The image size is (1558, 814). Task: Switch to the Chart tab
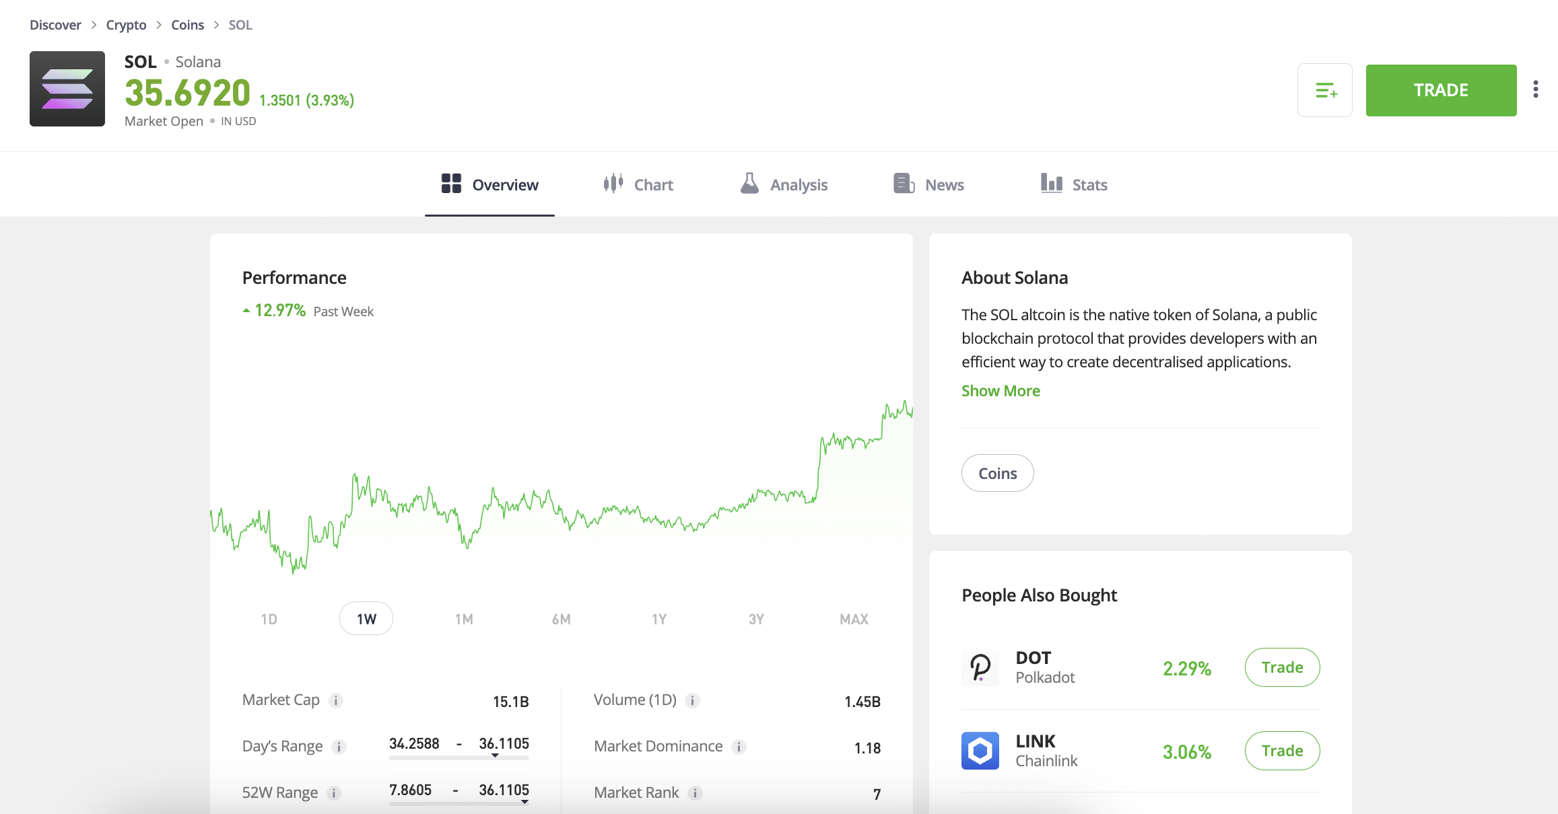(638, 184)
